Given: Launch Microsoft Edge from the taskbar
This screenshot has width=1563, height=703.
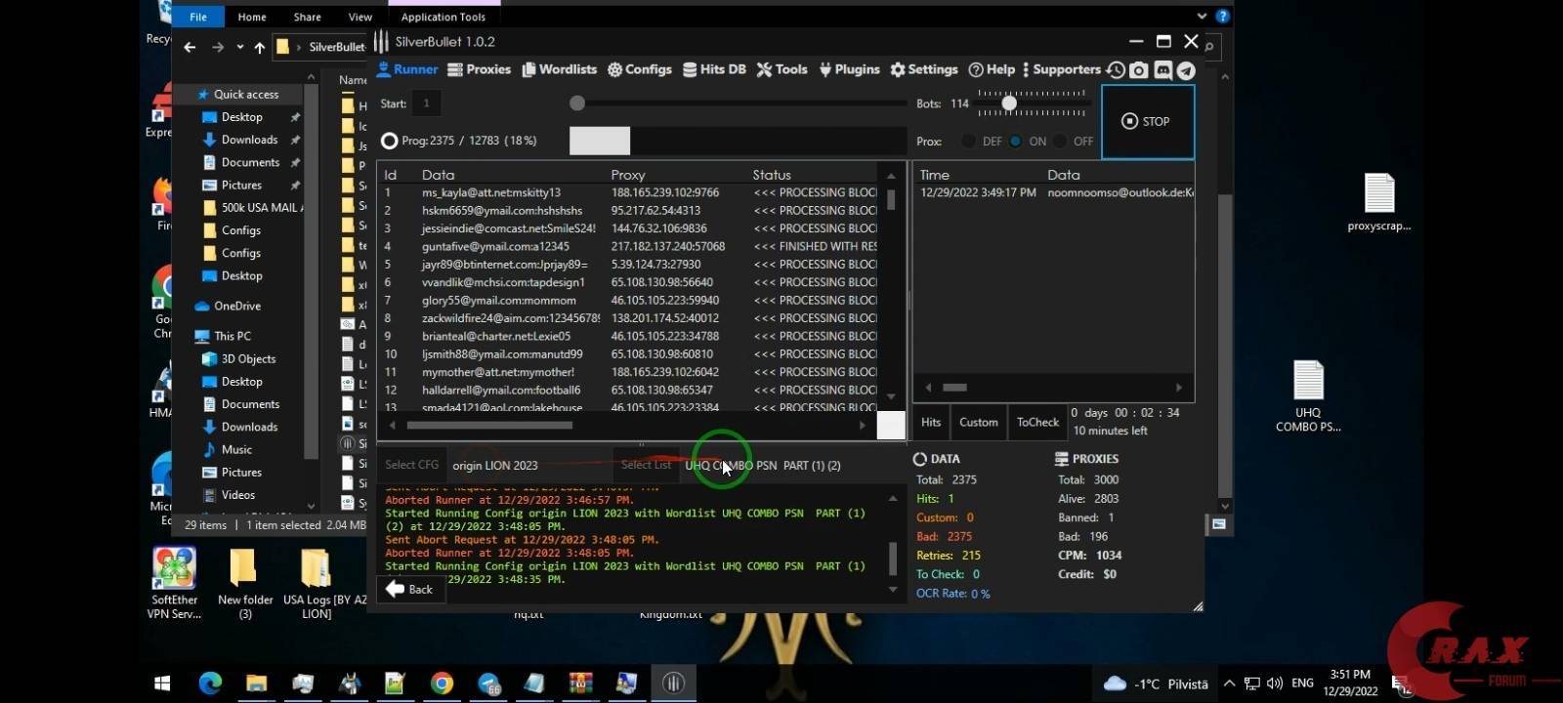Looking at the screenshot, I should click(x=210, y=682).
